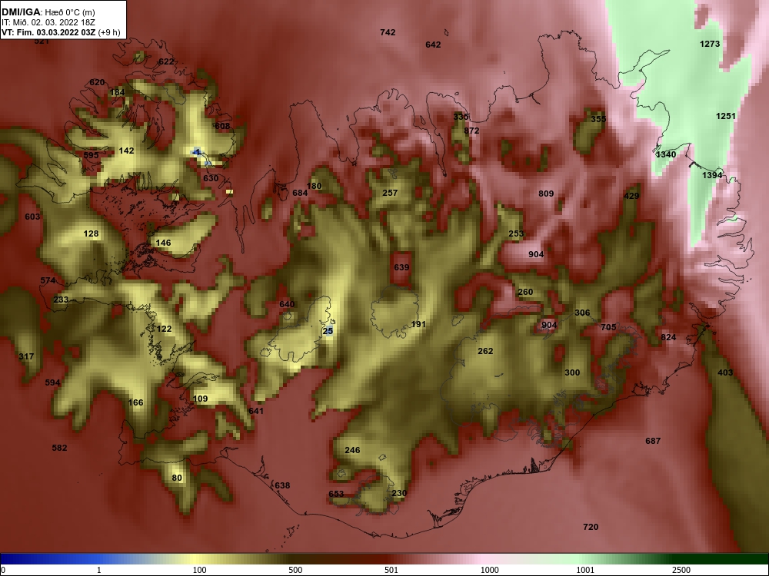Image resolution: width=769 pixels, height=576 pixels.
Task: Click the map value 653
Action: (x=336, y=494)
